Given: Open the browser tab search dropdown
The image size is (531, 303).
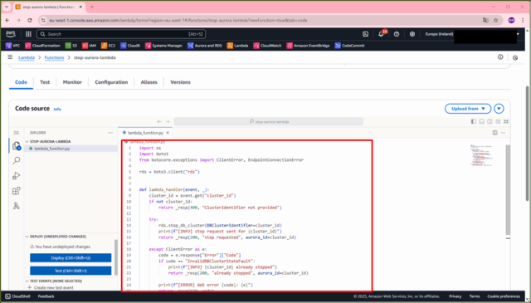Looking at the screenshot, I should (7, 7).
